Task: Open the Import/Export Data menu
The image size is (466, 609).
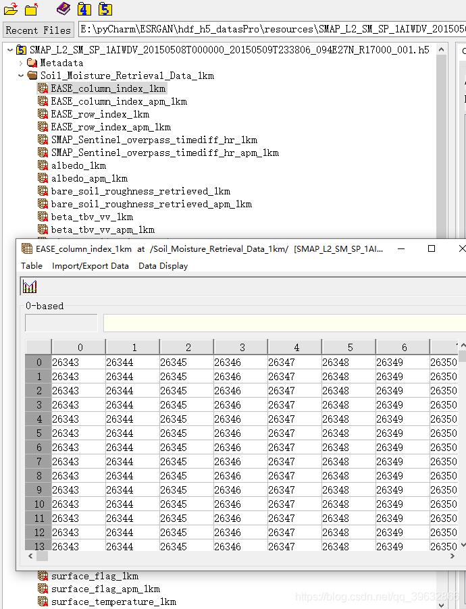Action: [x=90, y=266]
